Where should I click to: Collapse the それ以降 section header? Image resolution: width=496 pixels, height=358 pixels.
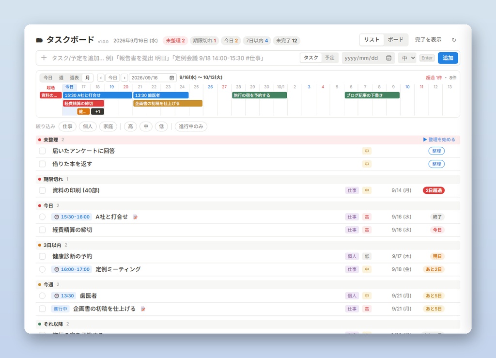(248, 324)
